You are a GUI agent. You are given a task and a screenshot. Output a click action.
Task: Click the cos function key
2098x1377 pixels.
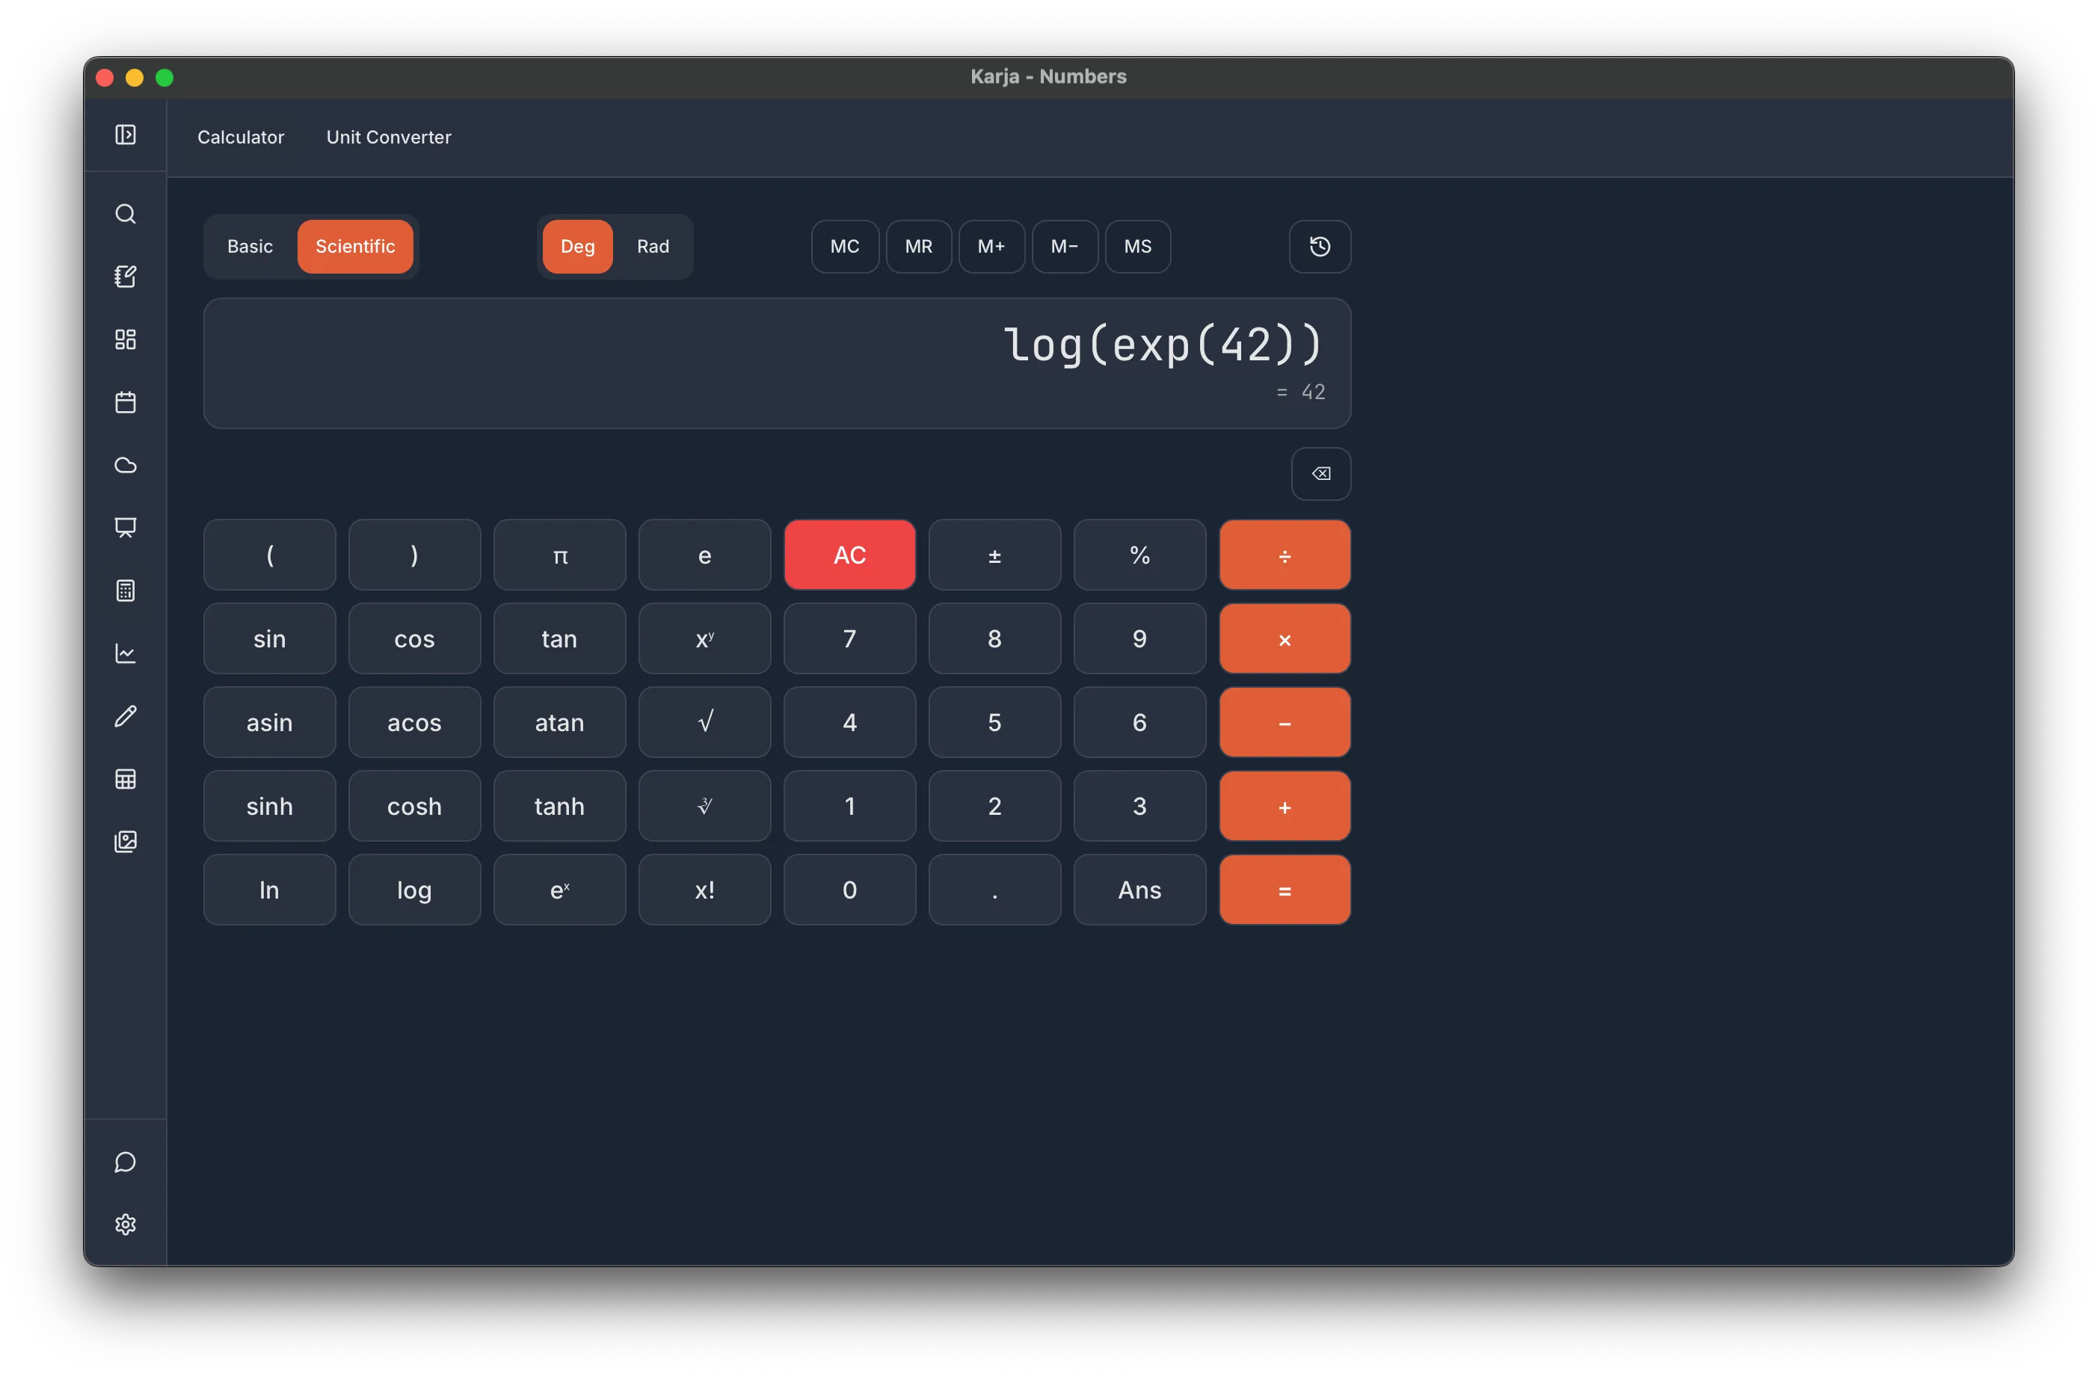[414, 639]
